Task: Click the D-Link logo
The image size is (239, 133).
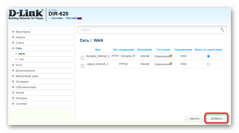Action: pyautogui.click(x=26, y=15)
